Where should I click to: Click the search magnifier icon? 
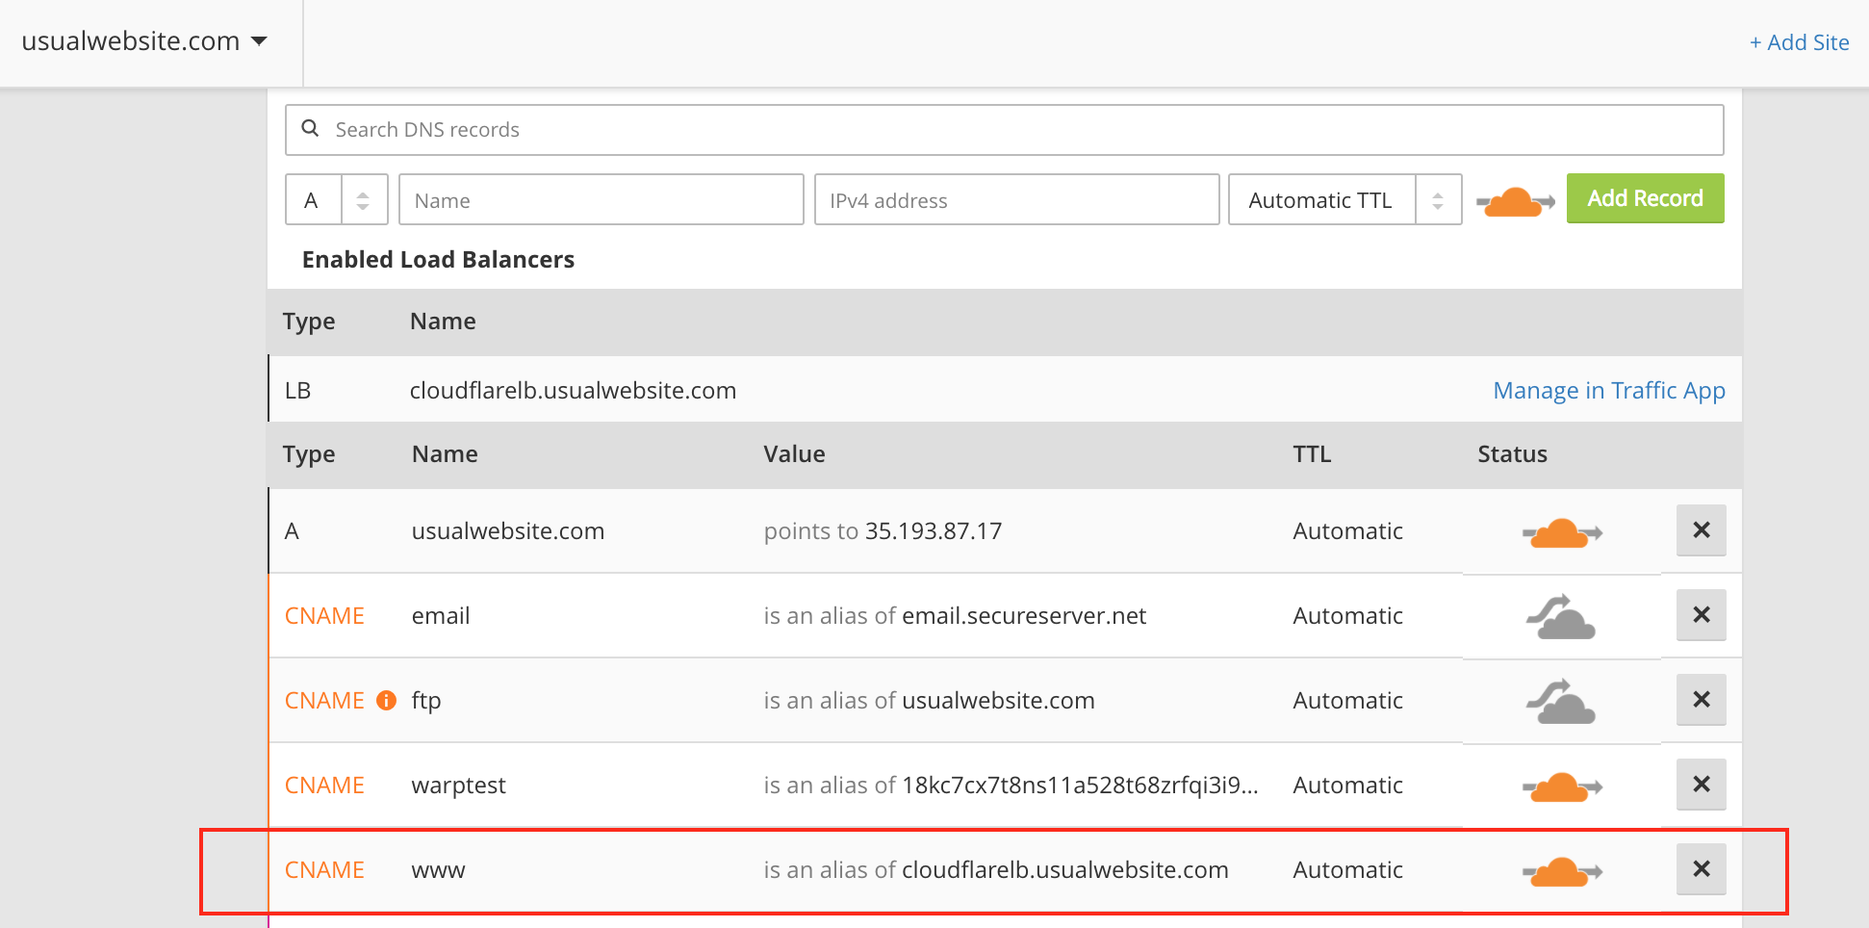pos(310,128)
